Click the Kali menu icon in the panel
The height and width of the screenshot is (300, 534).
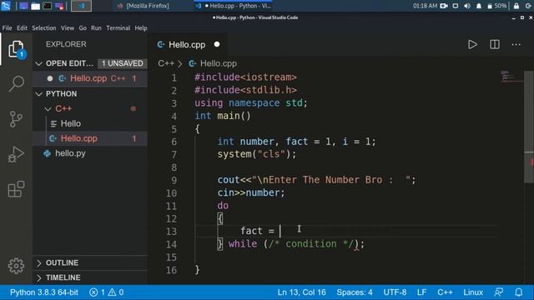[6, 6]
